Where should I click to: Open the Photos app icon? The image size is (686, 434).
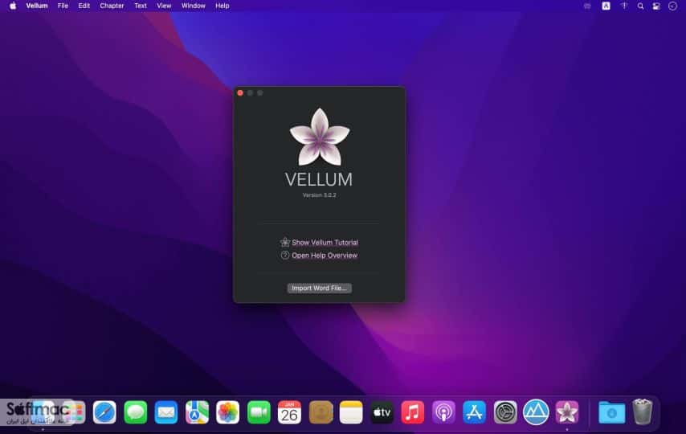click(228, 412)
